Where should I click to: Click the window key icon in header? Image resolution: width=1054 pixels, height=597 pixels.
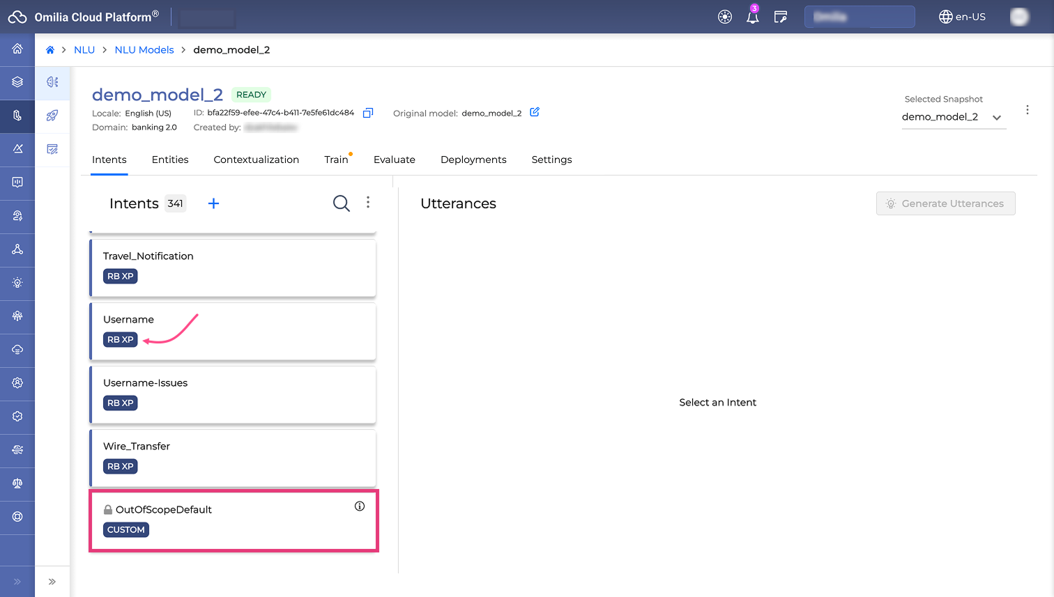pyautogui.click(x=781, y=17)
